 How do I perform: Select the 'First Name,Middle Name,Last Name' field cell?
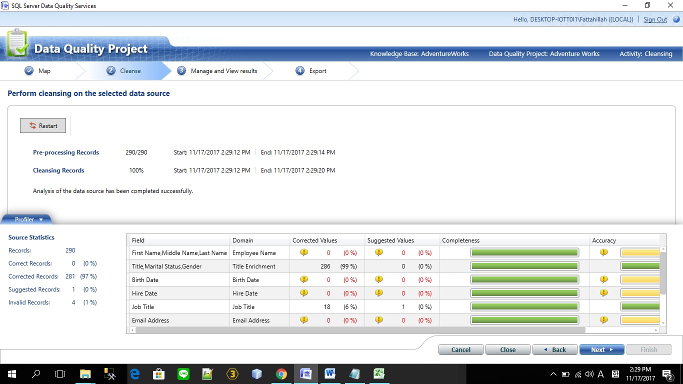[x=179, y=253]
